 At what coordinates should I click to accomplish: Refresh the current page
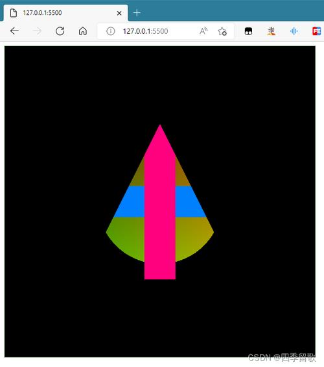(60, 31)
